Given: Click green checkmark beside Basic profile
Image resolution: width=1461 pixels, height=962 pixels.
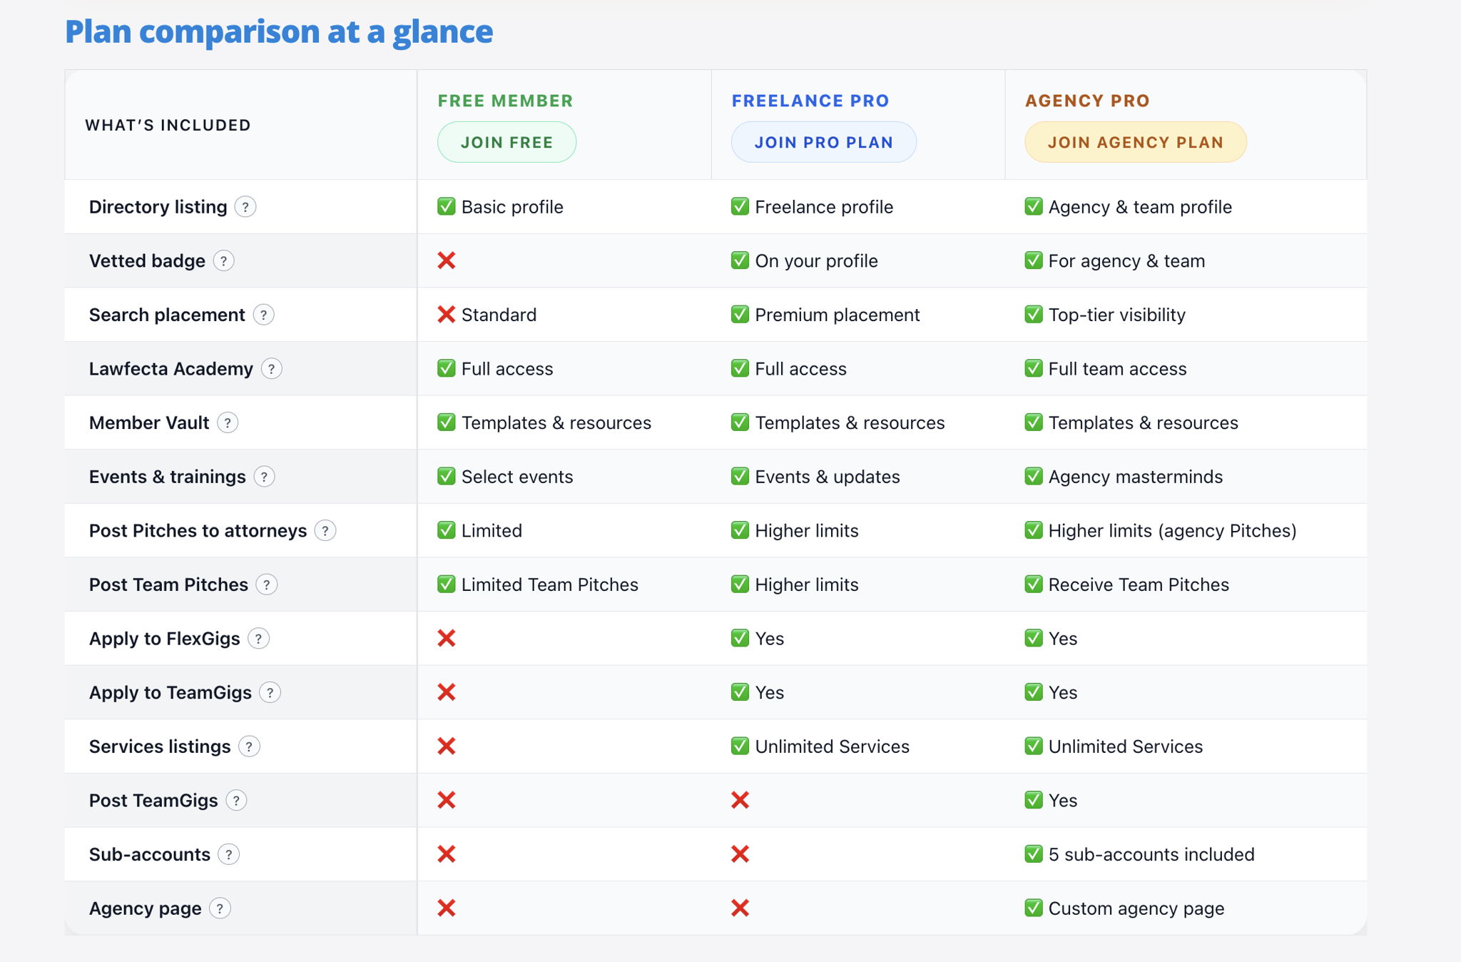Looking at the screenshot, I should 447,207.
